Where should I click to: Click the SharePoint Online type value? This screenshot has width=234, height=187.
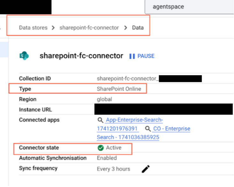click(x=119, y=89)
